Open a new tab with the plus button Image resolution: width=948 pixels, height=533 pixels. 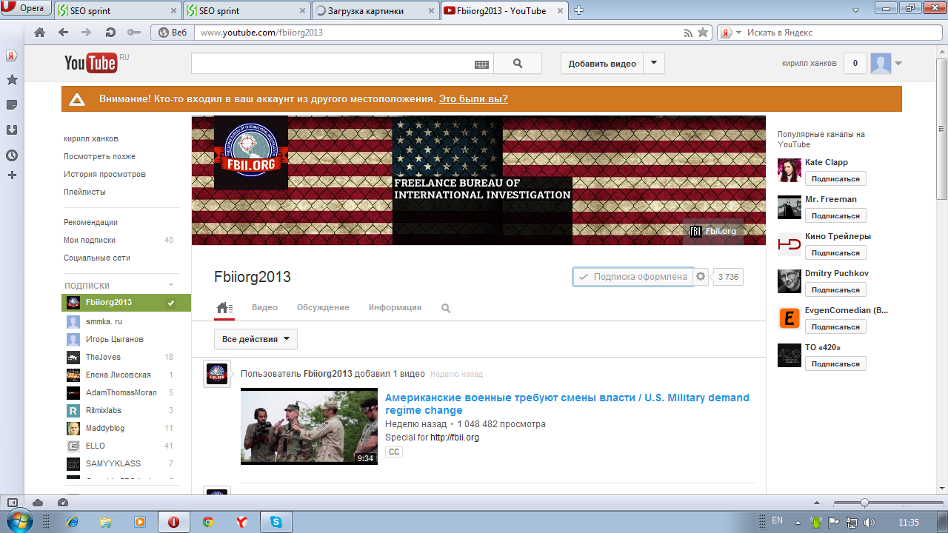coord(579,10)
